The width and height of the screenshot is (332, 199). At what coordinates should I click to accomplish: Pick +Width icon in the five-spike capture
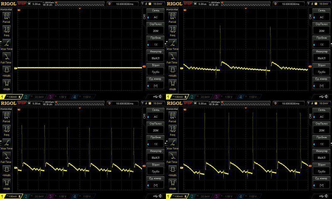173,170
